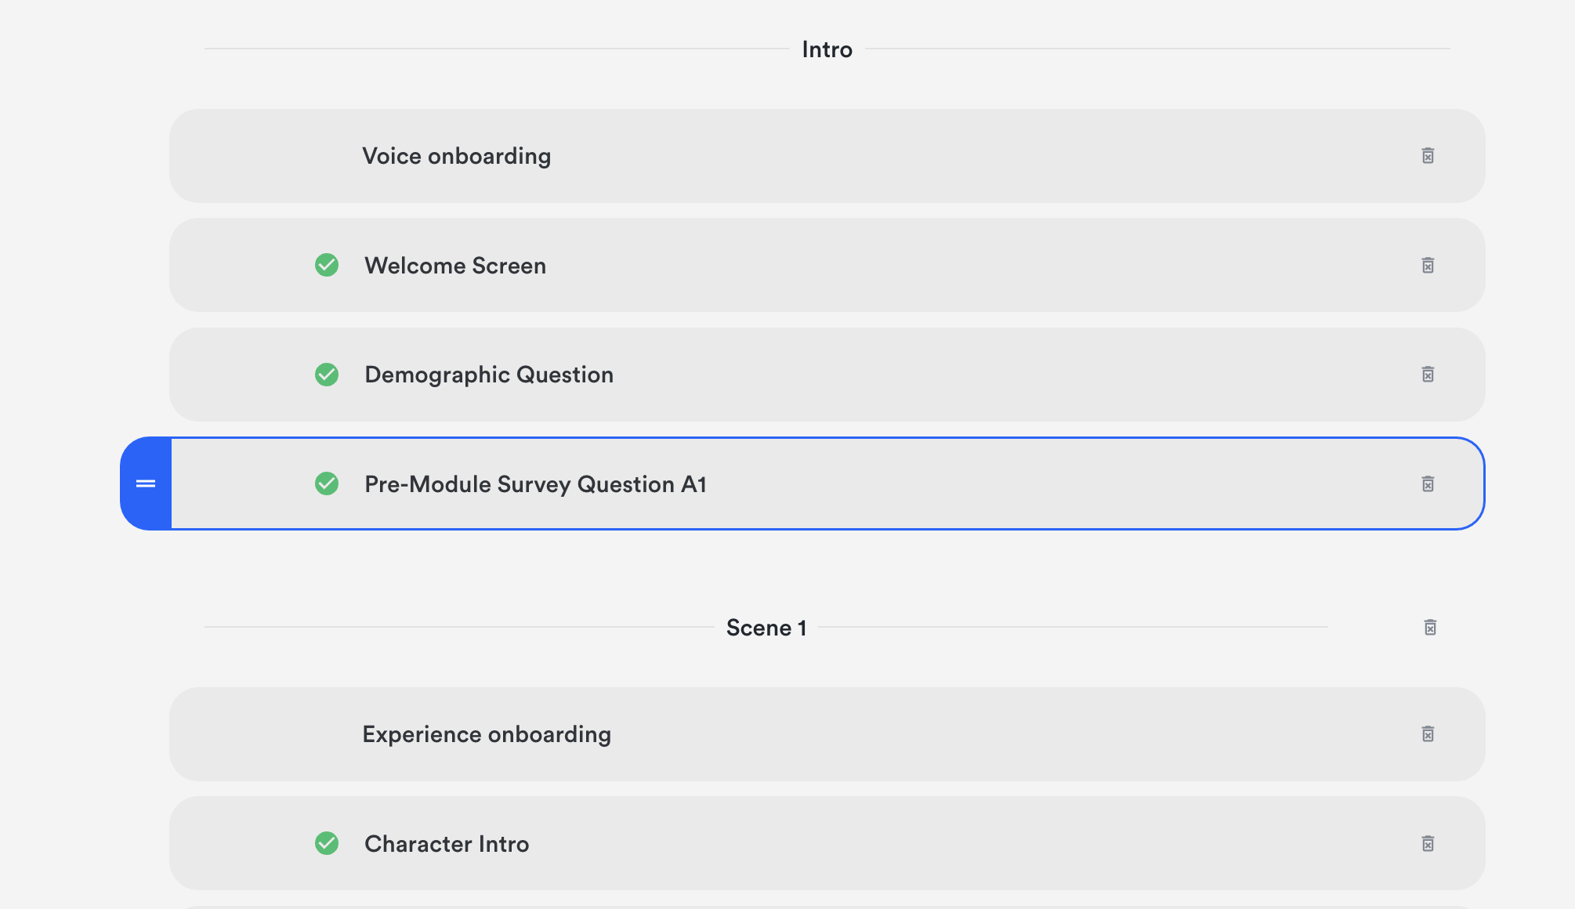Click Welcome Screen green checkmark
The image size is (1575, 909).
tap(327, 266)
